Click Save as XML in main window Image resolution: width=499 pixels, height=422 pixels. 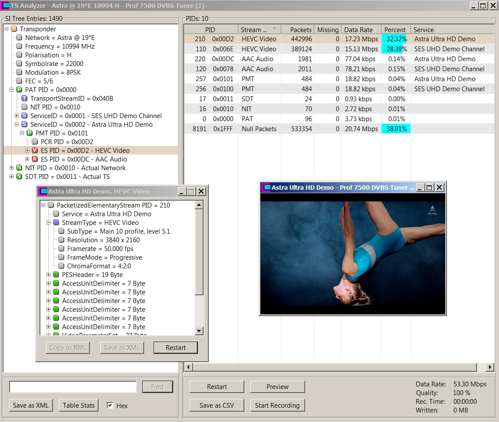31,406
